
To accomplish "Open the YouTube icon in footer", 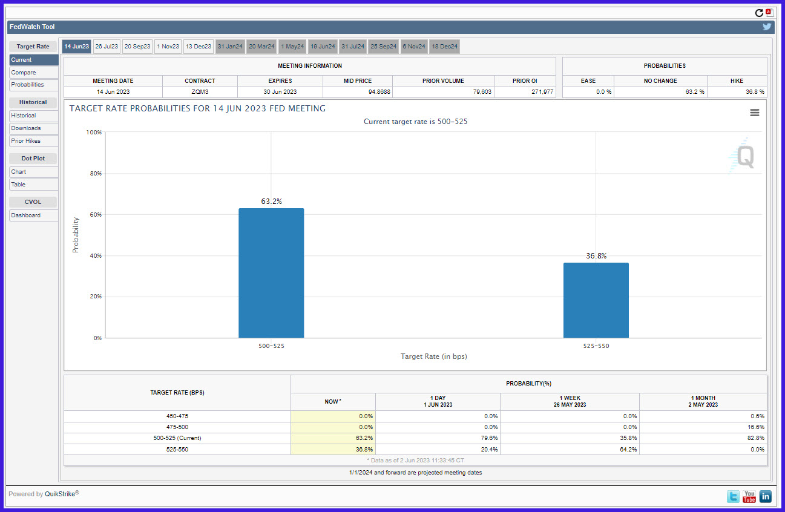I will 749,497.
